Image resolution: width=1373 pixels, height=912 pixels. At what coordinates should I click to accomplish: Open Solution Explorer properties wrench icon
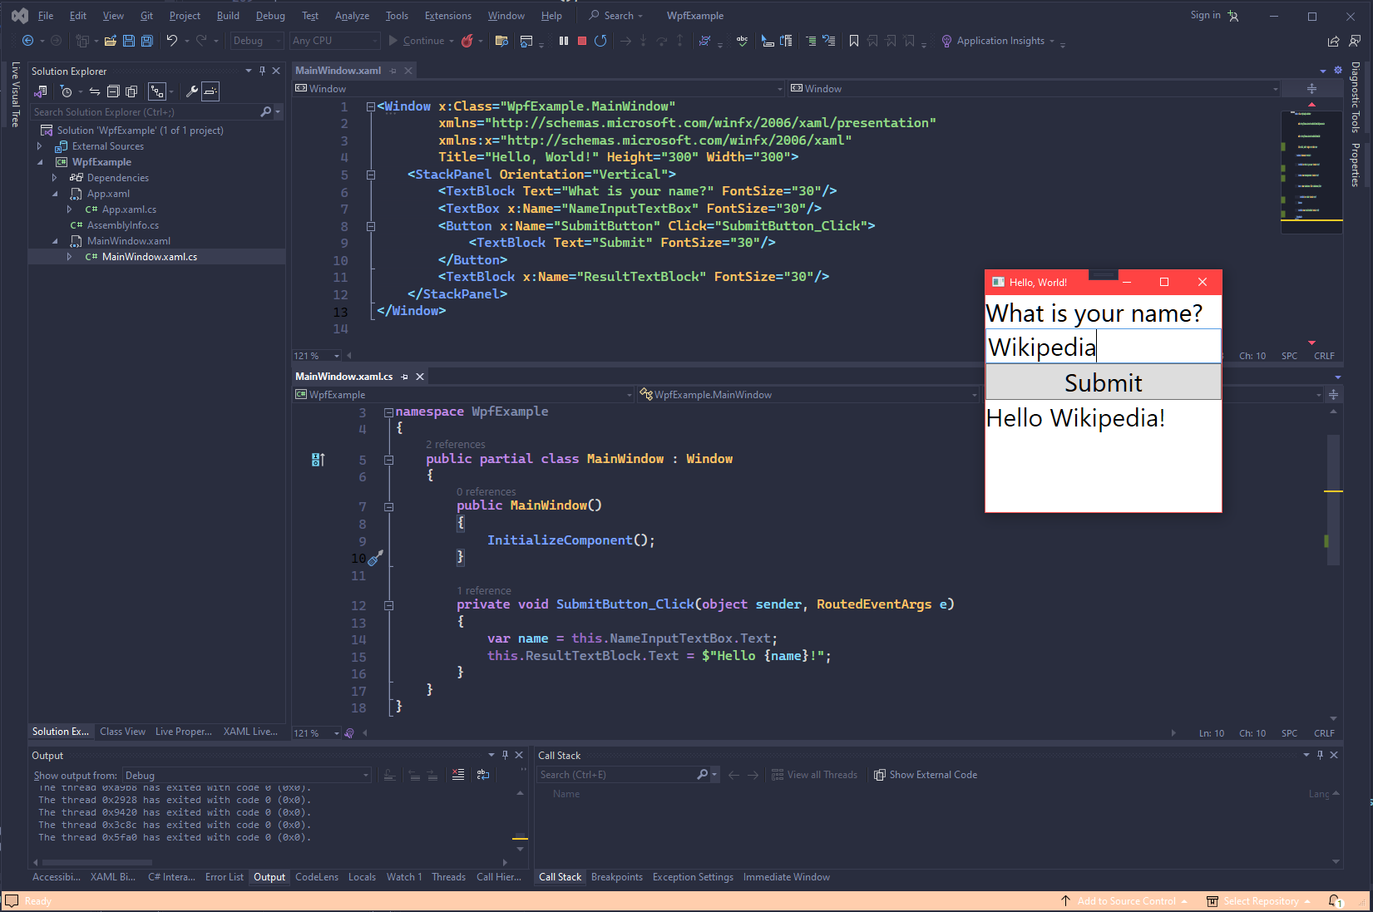[x=191, y=91]
